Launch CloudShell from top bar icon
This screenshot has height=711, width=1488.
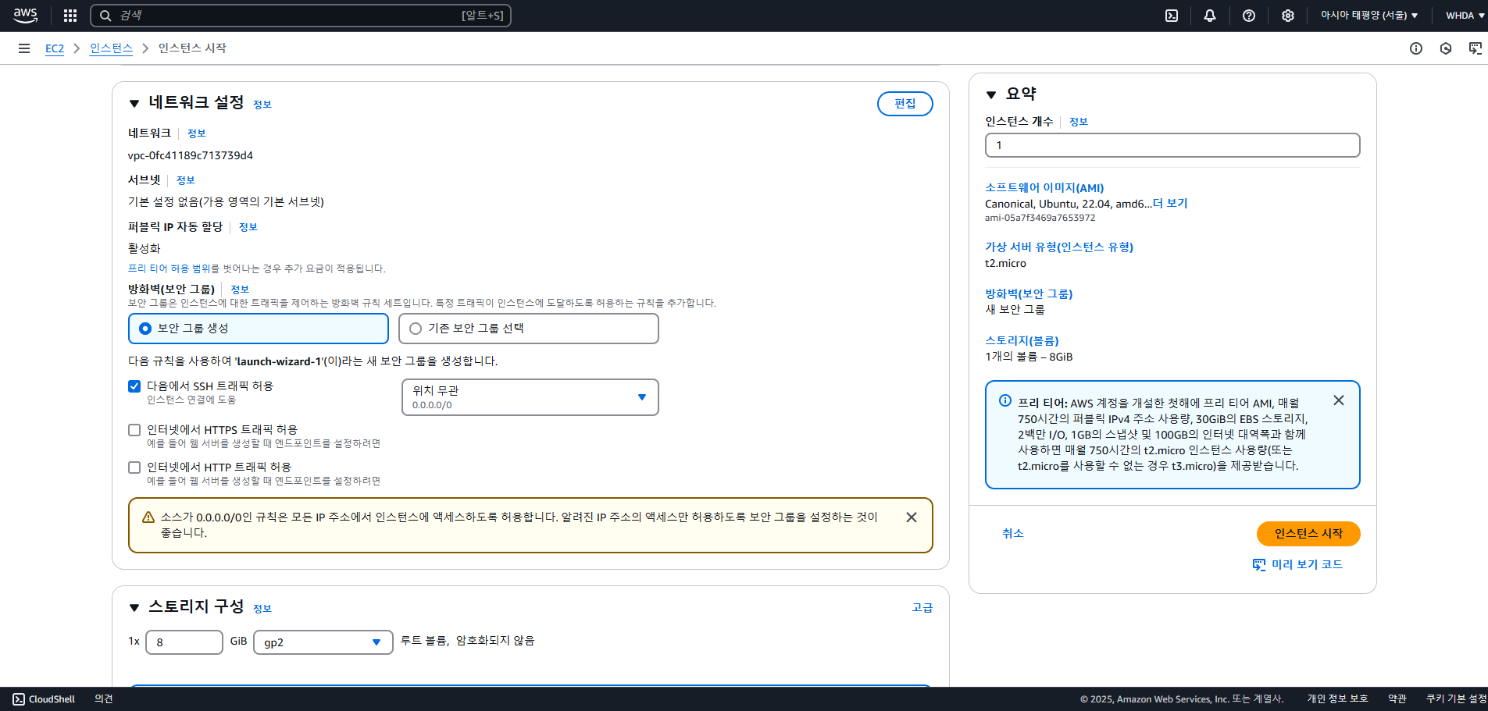(1172, 16)
